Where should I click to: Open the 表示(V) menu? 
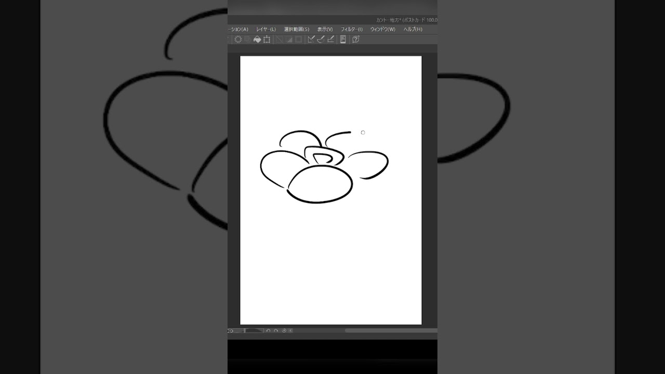pos(325,30)
